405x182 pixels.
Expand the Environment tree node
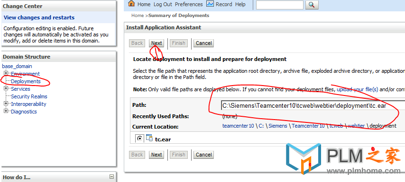[6, 73]
